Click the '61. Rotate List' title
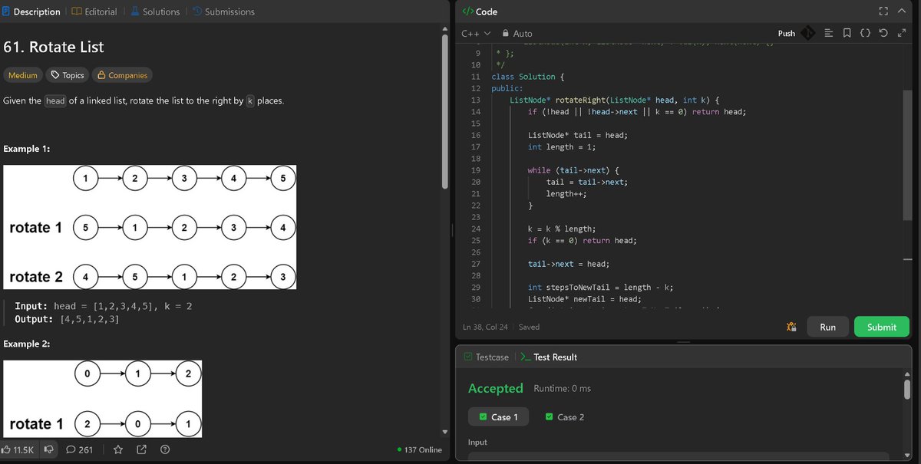Screen dimensions: 921x464 (x=54, y=47)
